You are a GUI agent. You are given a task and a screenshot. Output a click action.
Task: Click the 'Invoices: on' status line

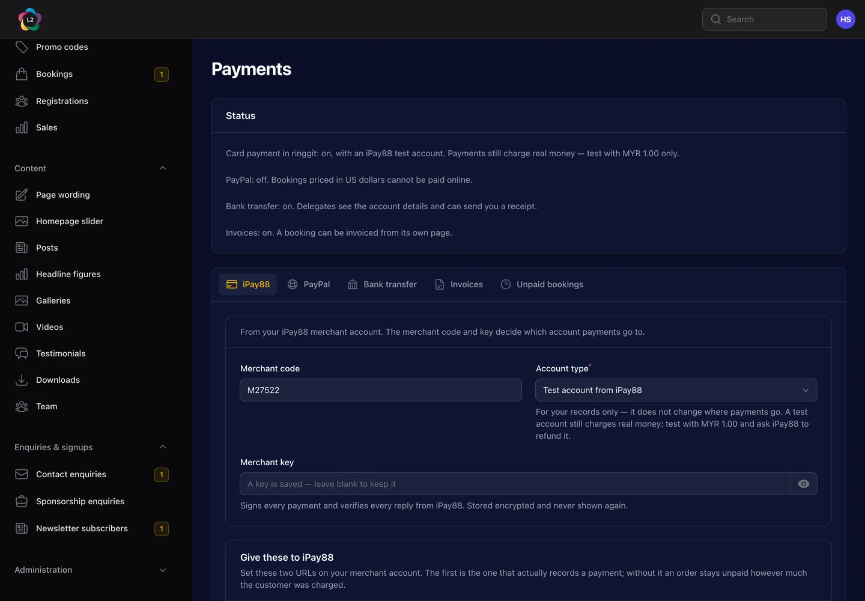click(339, 233)
